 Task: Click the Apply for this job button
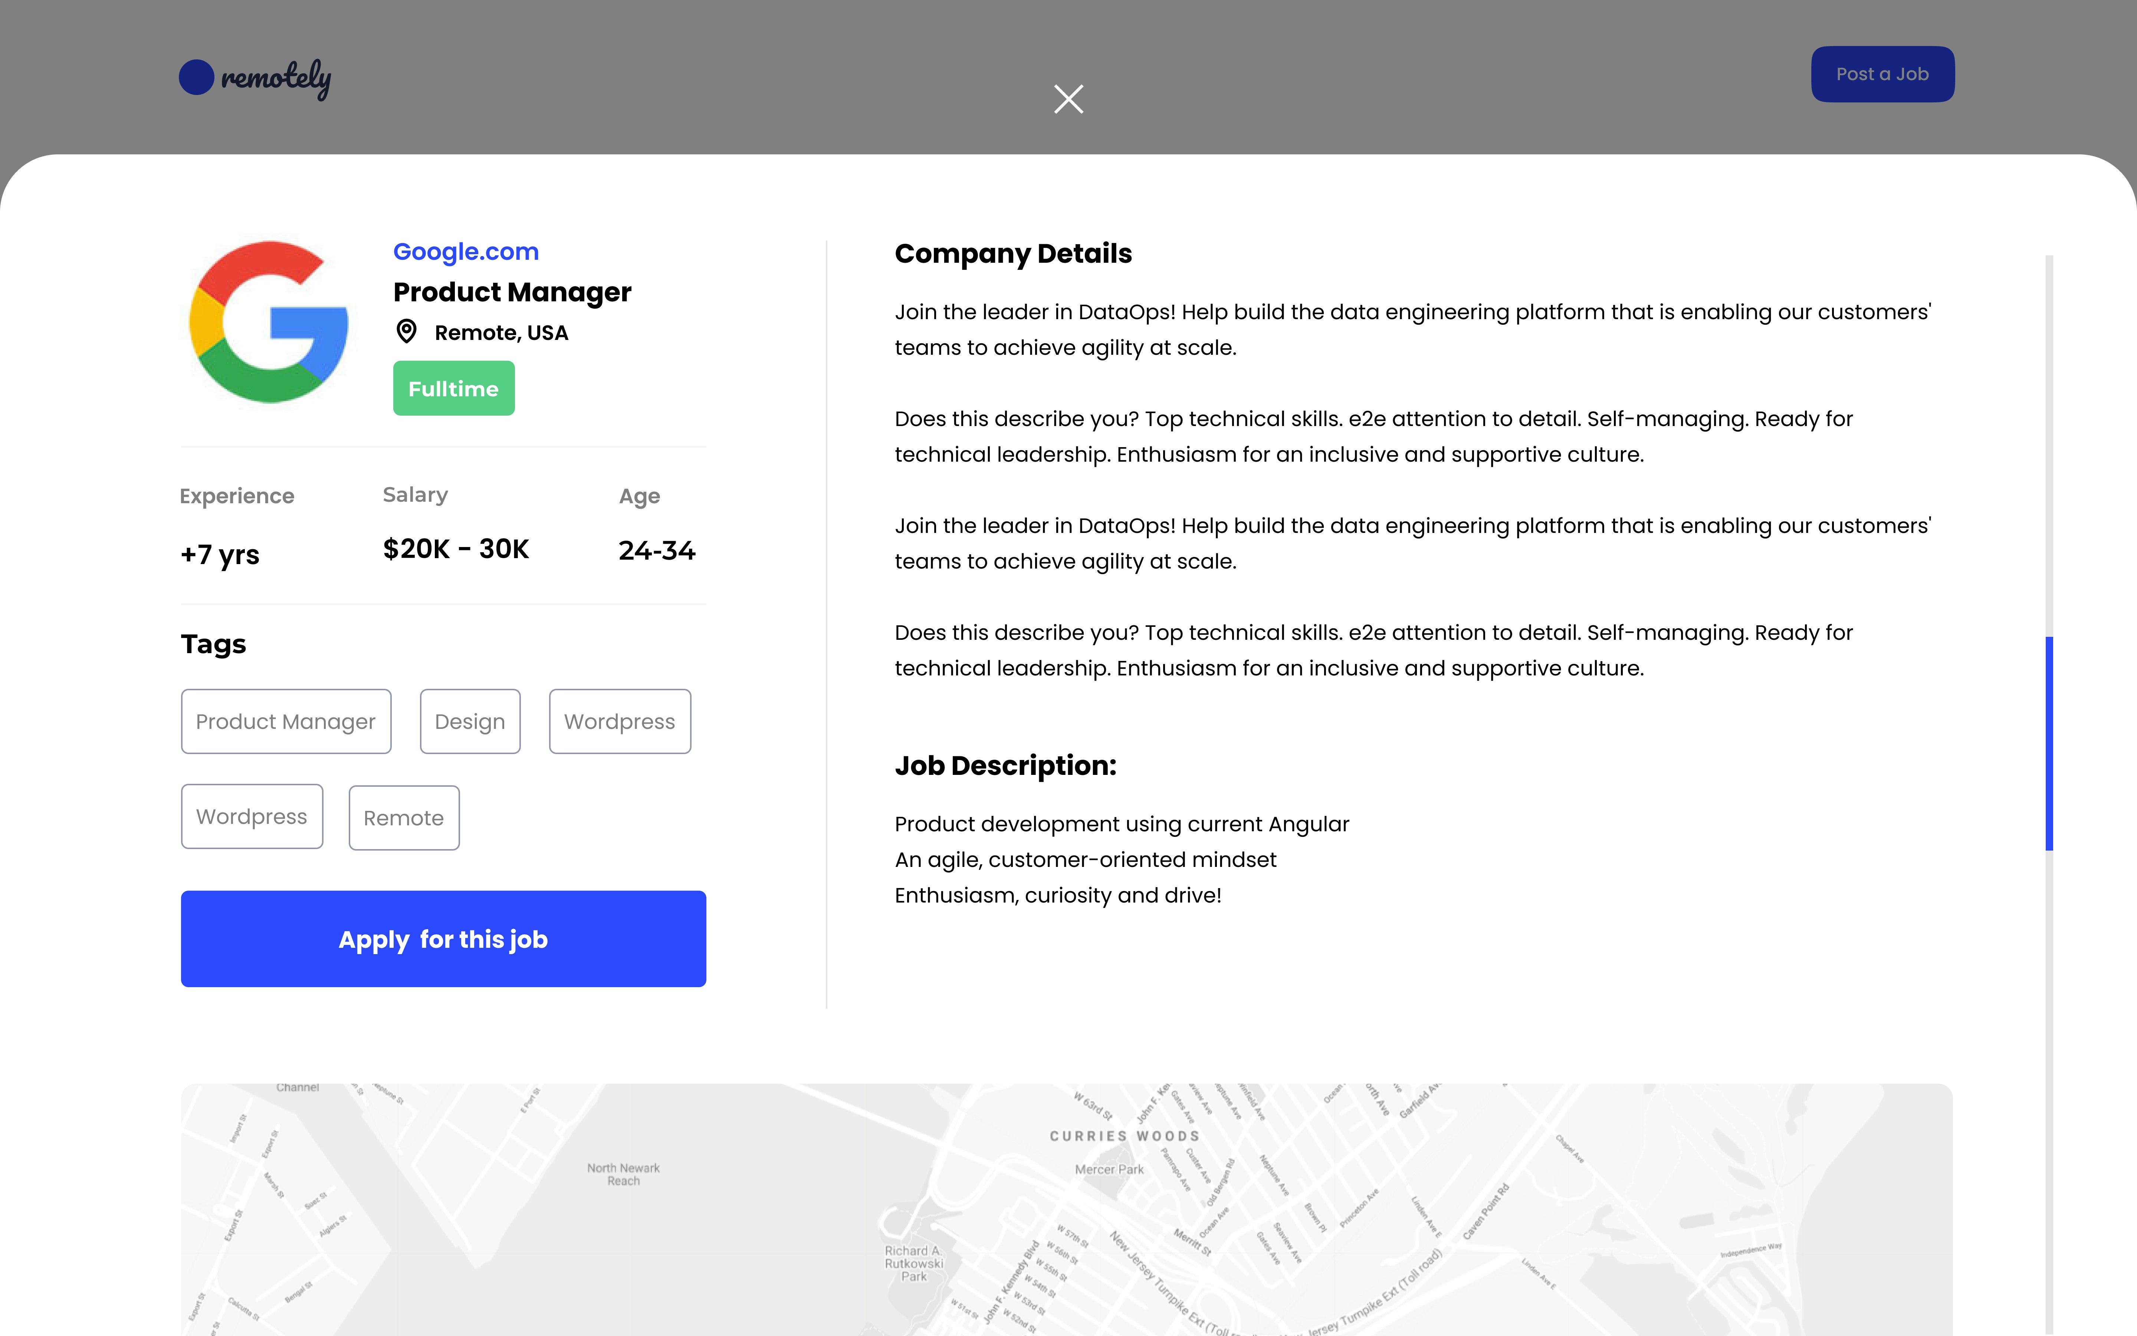[443, 939]
